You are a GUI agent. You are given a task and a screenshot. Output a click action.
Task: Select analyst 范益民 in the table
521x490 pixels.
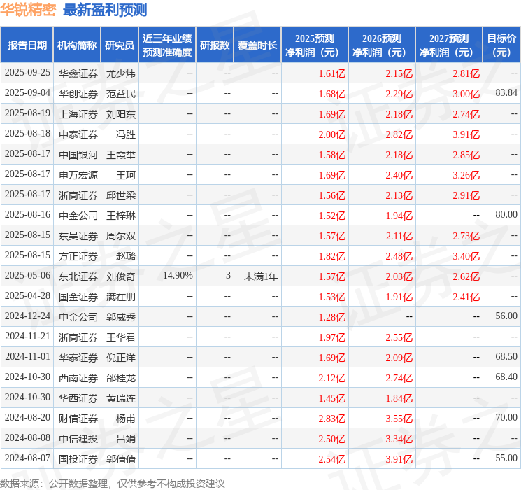pyautogui.click(x=120, y=94)
